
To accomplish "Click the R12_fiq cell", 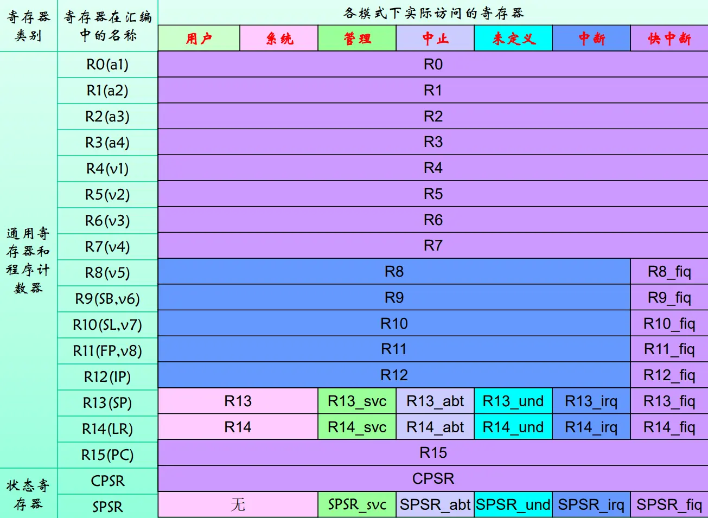I will pyautogui.click(x=669, y=375).
